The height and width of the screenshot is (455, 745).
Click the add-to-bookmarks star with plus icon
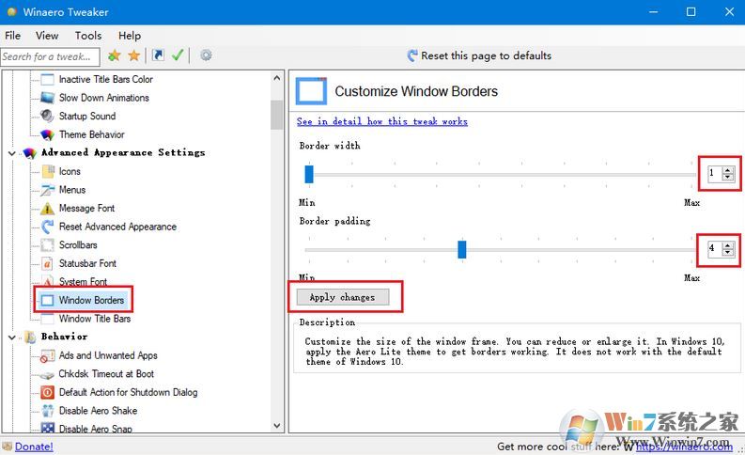[x=115, y=55]
